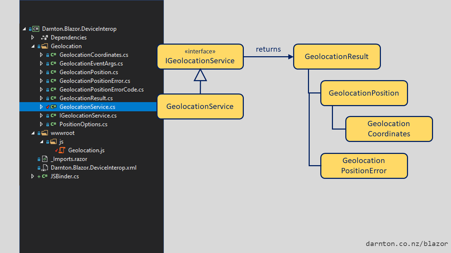
Task: Select Darnton.Blazor.DeviceInterop.xml file name
Action: pos(93,168)
